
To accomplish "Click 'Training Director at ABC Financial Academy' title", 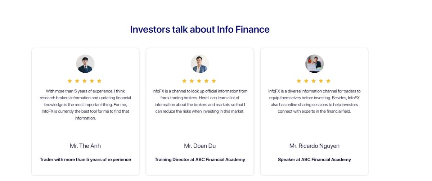I will tap(200, 159).
